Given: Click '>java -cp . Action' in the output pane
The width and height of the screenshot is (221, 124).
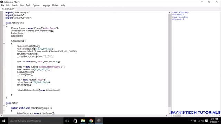Looking at the screenshot, I should (x=180, y=17).
